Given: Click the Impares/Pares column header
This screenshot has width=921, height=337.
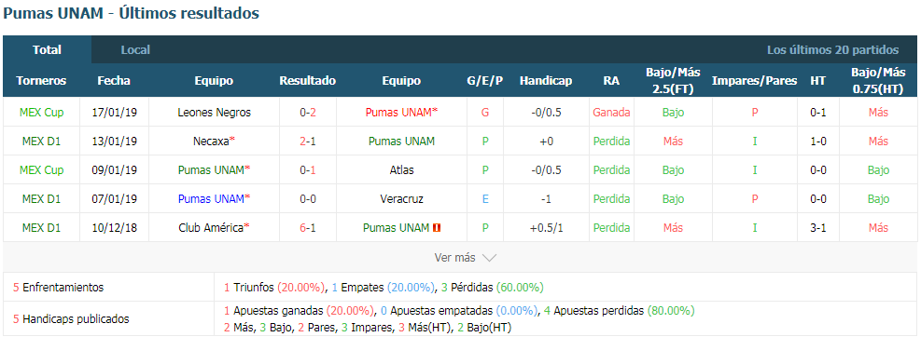Looking at the screenshot, I should click(754, 81).
